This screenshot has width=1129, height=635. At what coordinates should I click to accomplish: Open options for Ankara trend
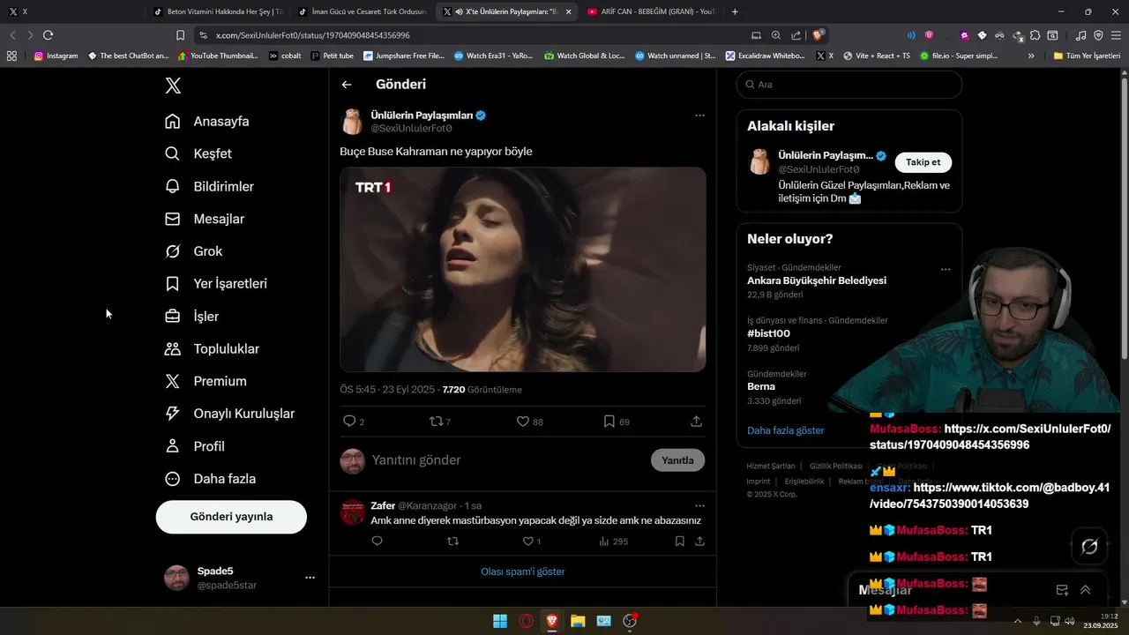946,269
